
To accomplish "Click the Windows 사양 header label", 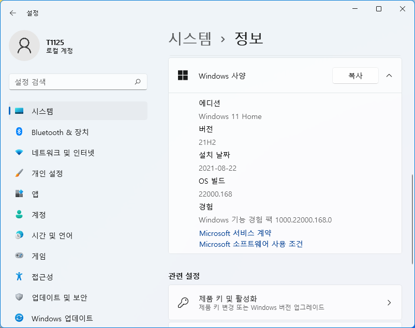I will coord(222,76).
